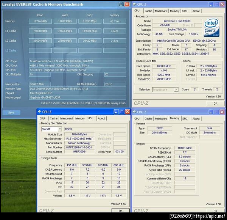Click Core Speed value 4680.3 MHz
Image resolution: width=227 pixels, height=220 pixels.
click(x=164, y=66)
